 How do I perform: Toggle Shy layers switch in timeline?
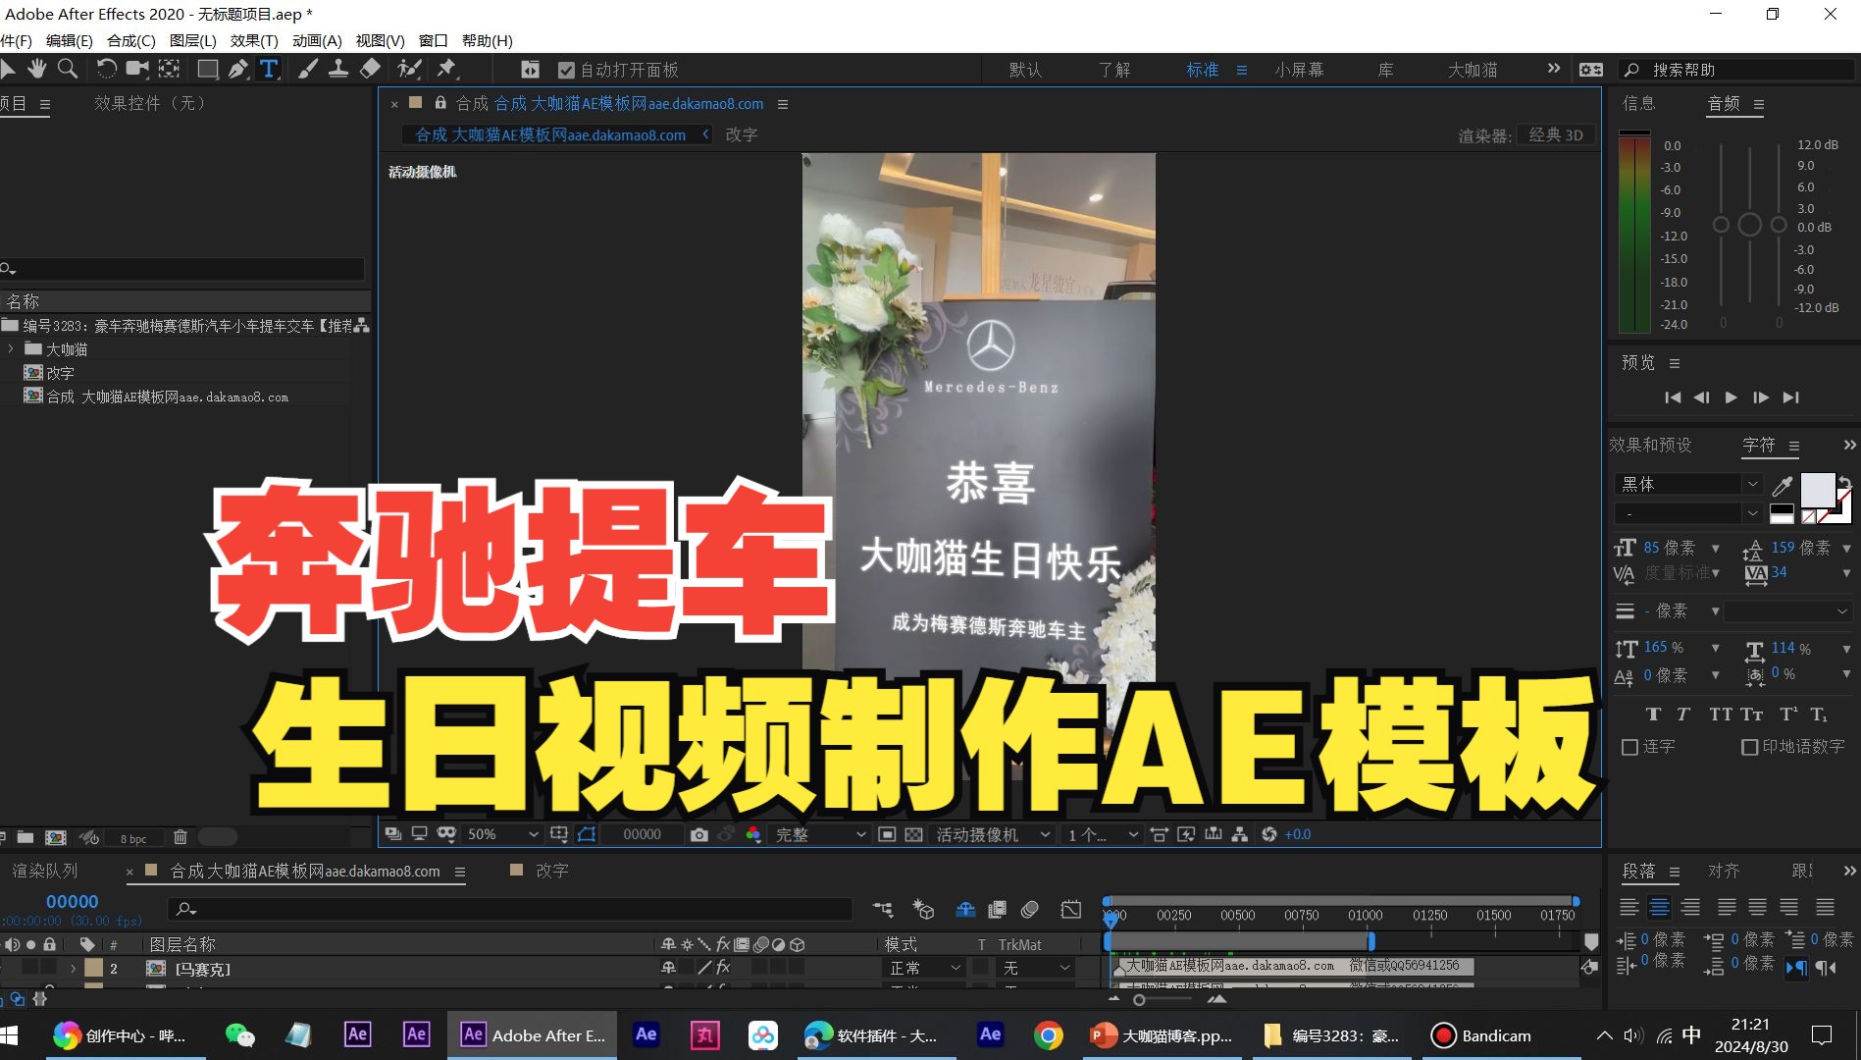tap(965, 910)
